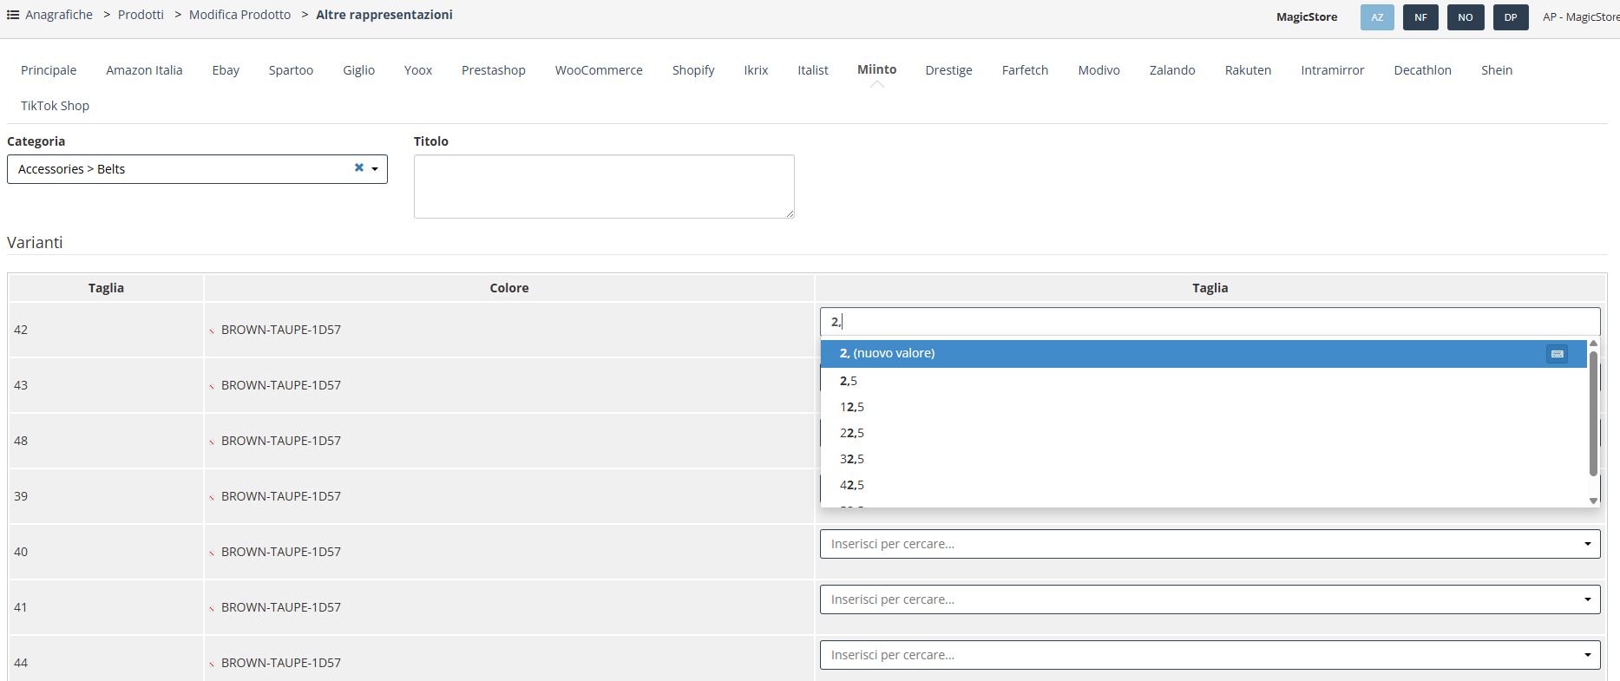Open the Spartoo tab
Image resolution: width=1620 pixels, height=681 pixels.
click(x=291, y=70)
